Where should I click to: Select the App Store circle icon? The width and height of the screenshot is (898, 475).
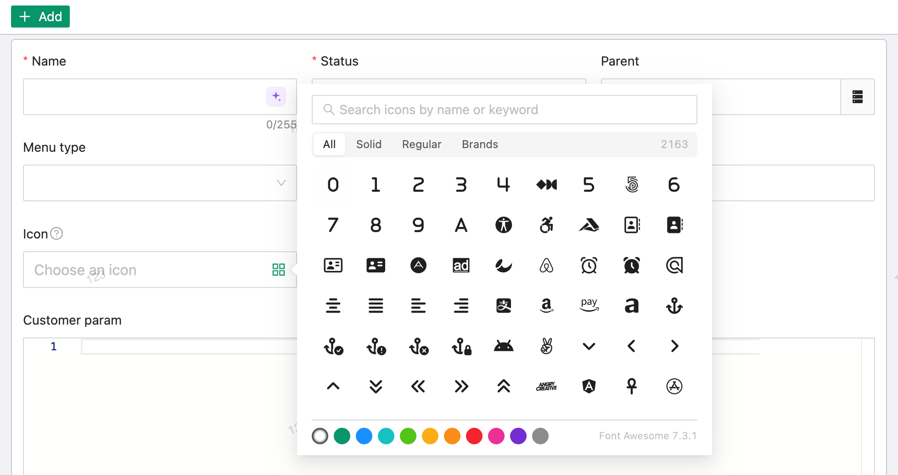pos(674,387)
